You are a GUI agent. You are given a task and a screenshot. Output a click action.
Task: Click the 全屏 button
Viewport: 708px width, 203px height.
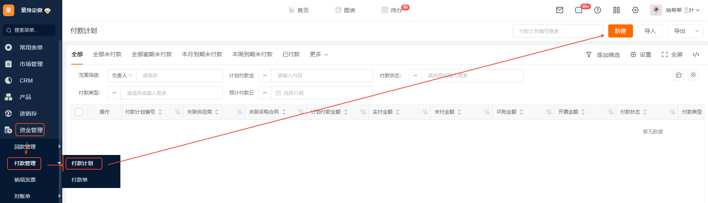(x=672, y=55)
